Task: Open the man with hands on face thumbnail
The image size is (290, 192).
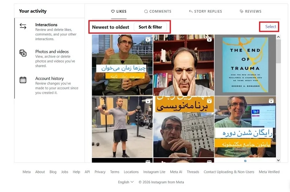Action: coord(184,65)
